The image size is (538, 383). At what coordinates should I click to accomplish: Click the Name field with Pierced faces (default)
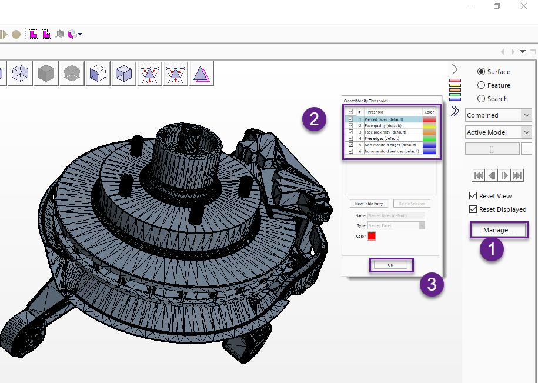click(396, 215)
